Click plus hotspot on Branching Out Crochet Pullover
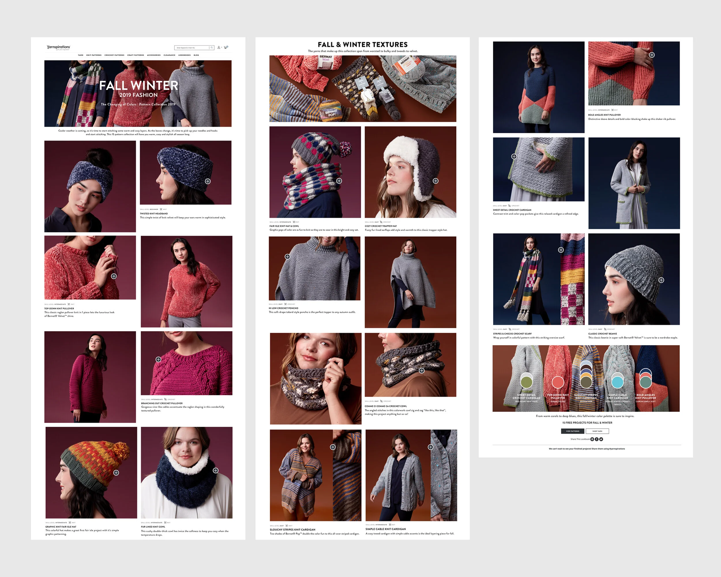Viewport: 721px width, 577px height. (159, 359)
